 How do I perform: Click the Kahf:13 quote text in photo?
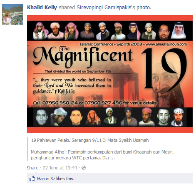(x=72, y=86)
